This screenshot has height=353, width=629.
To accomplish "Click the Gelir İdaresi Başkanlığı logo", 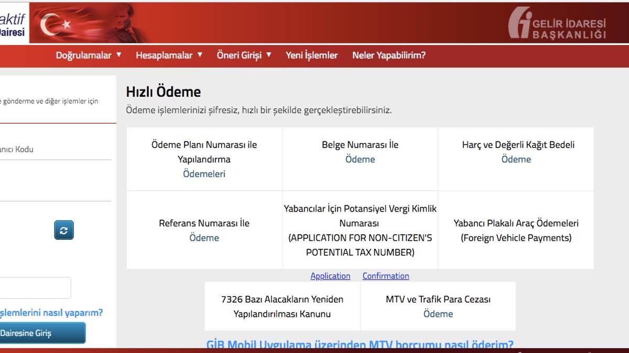I will 557,24.
